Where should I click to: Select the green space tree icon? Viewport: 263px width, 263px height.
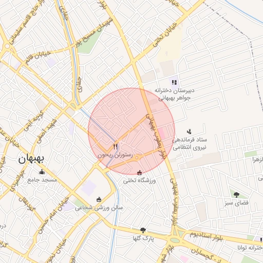(236, 195)
